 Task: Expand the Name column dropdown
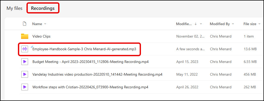pos(45,24)
